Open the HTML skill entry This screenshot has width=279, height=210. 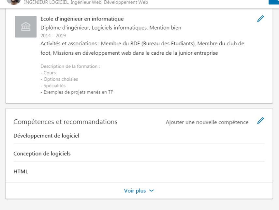click(21, 172)
